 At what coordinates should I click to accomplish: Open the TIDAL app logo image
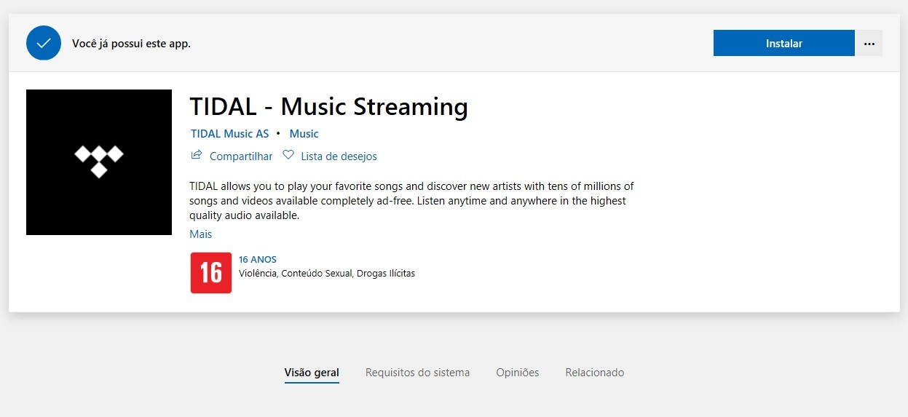pos(99,162)
